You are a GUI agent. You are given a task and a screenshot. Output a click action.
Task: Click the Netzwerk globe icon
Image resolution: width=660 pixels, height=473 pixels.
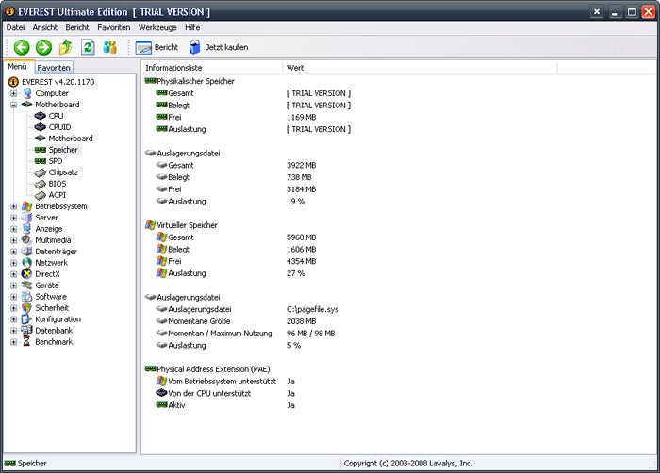click(x=27, y=263)
